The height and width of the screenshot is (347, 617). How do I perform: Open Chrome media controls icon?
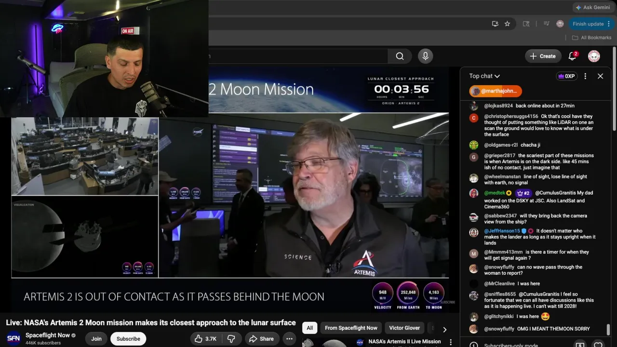click(546, 24)
